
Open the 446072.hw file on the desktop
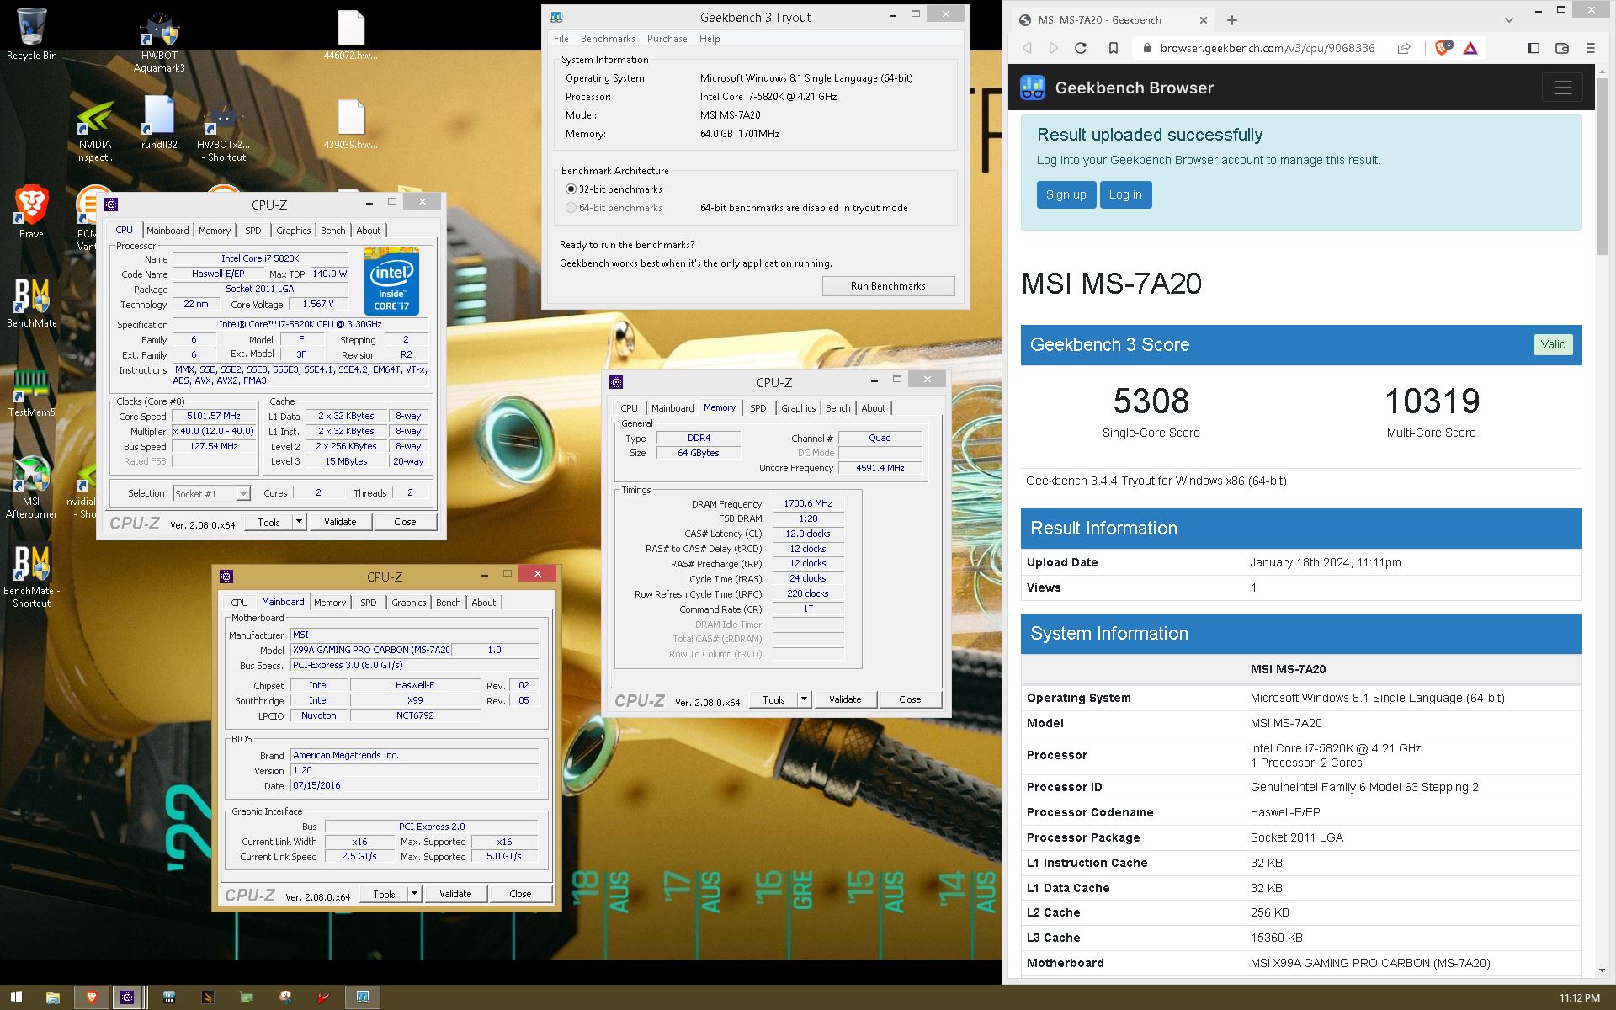pos(350,35)
